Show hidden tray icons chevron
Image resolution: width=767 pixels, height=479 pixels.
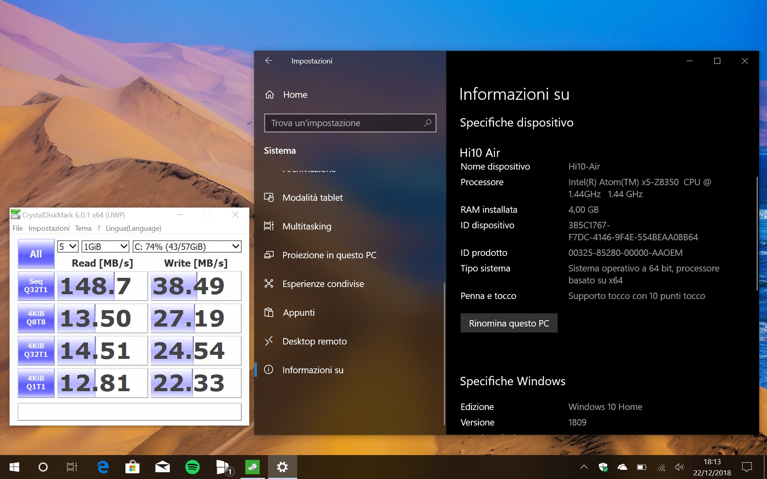pos(584,467)
